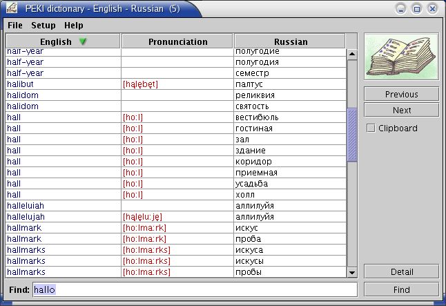The image size is (446, 306).
Task: Click scrollbar up arrow button
Action: (x=352, y=54)
